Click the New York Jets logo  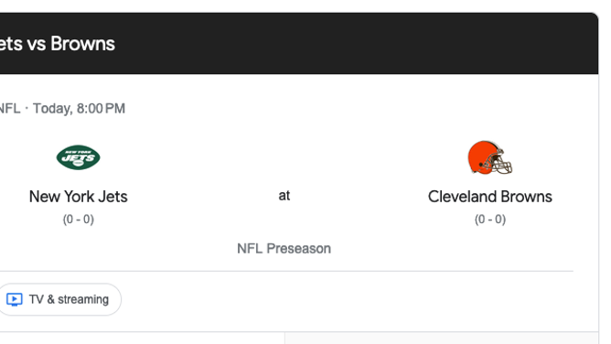[x=79, y=157]
